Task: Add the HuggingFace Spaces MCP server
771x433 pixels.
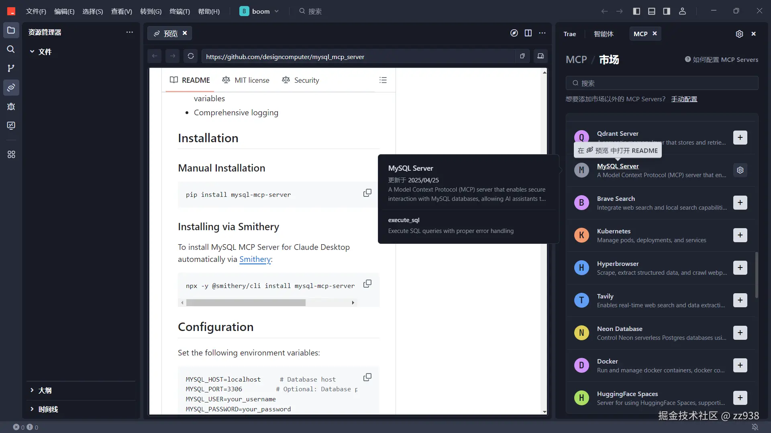Action: pyautogui.click(x=740, y=398)
